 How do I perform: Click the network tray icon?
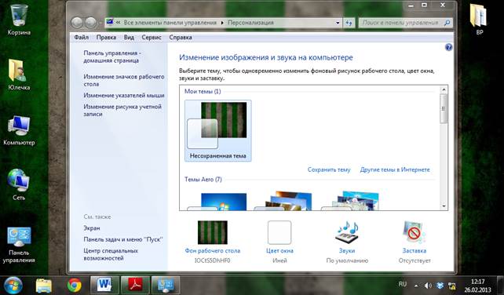click(452, 286)
